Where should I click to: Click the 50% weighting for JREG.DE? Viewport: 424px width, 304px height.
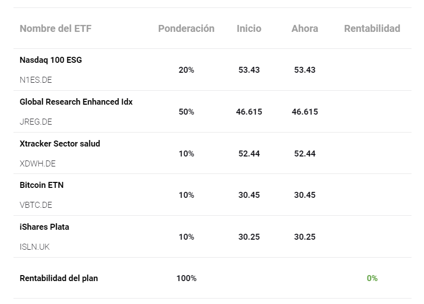pyautogui.click(x=186, y=112)
